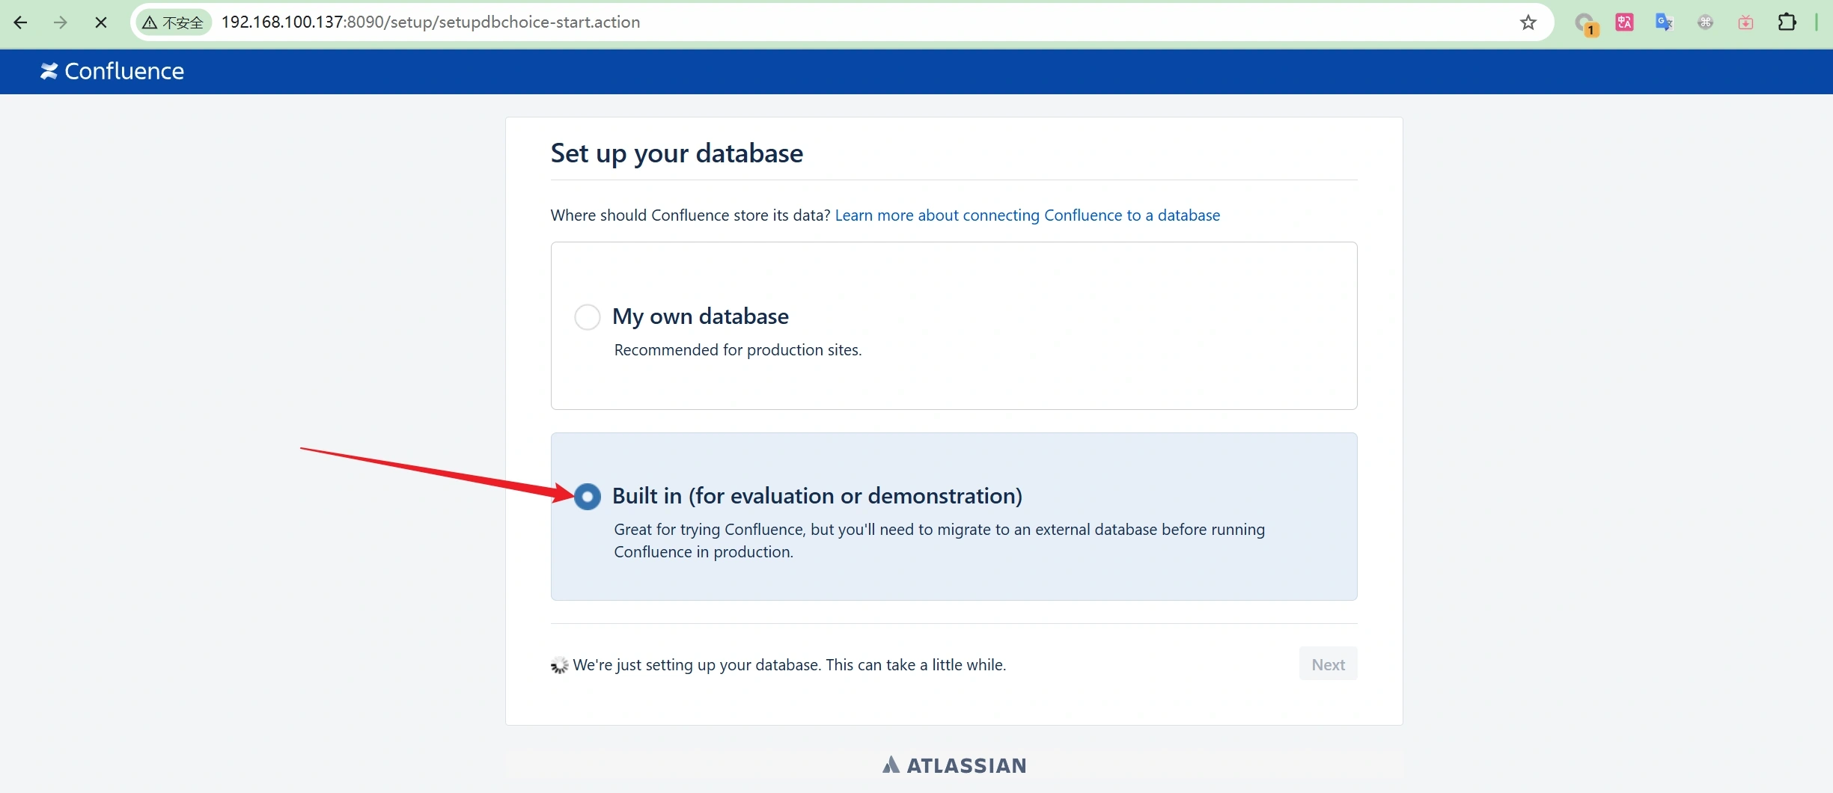Image resolution: width=1833 pixels, height=793 pixels.
Task: Click the 'My own database' option label
Action: point(700,316)
